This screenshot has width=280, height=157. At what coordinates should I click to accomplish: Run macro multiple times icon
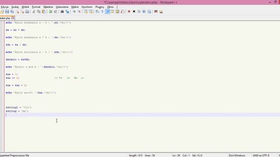click(x=144, y=12)
